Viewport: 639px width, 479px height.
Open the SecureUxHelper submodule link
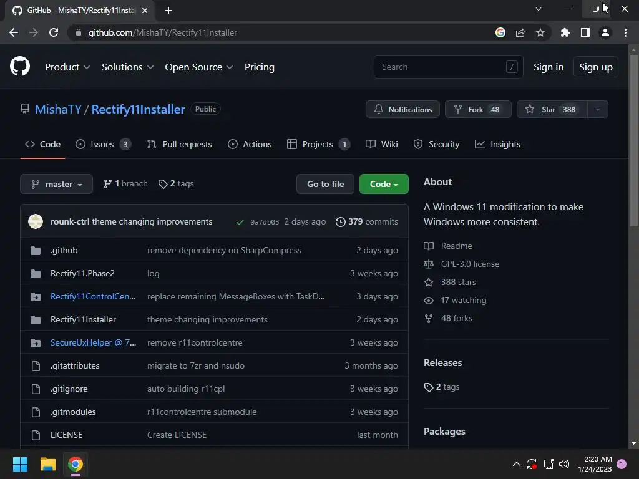(94, 342)
